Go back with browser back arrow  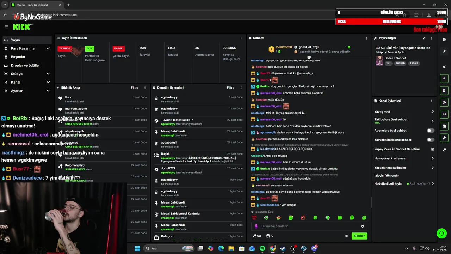point(5,15)
